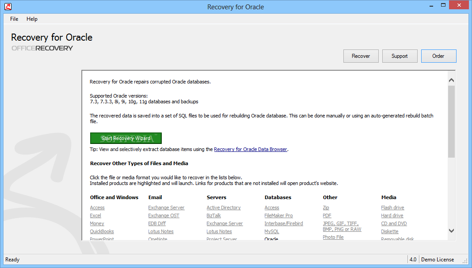Click the Office and Windows heading
Screen dimensions: 472x268
[x=114, y=197]
